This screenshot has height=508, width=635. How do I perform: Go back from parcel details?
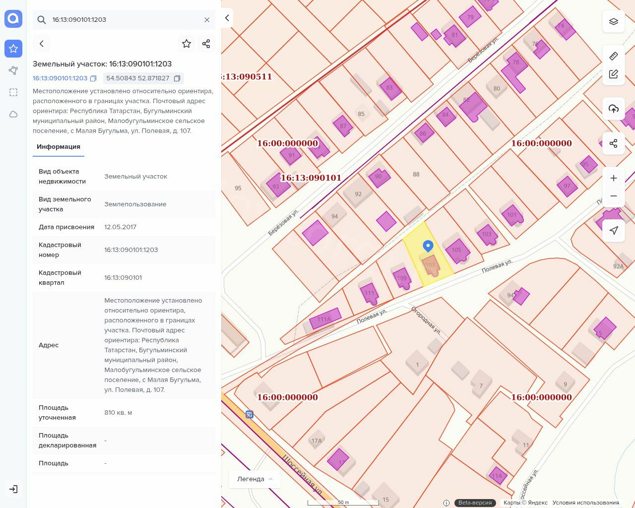pyautogui.click(x=42, y=44)
